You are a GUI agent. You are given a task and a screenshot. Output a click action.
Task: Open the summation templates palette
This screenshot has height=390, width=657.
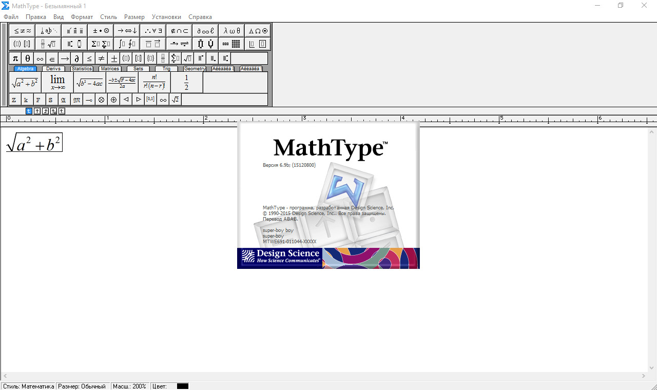(x=101, y=44)
